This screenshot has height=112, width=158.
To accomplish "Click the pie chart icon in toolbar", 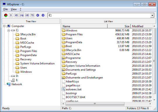I will pos(6,15).
